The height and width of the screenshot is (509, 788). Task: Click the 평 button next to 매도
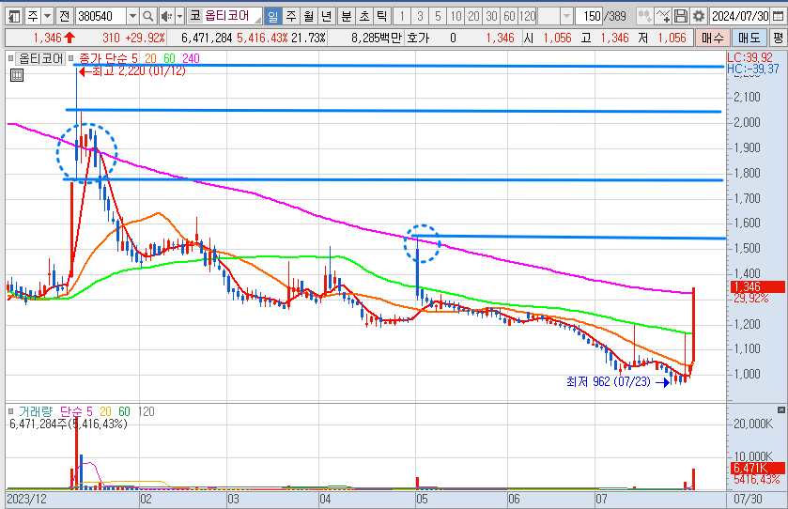click(x=778, y=38)
